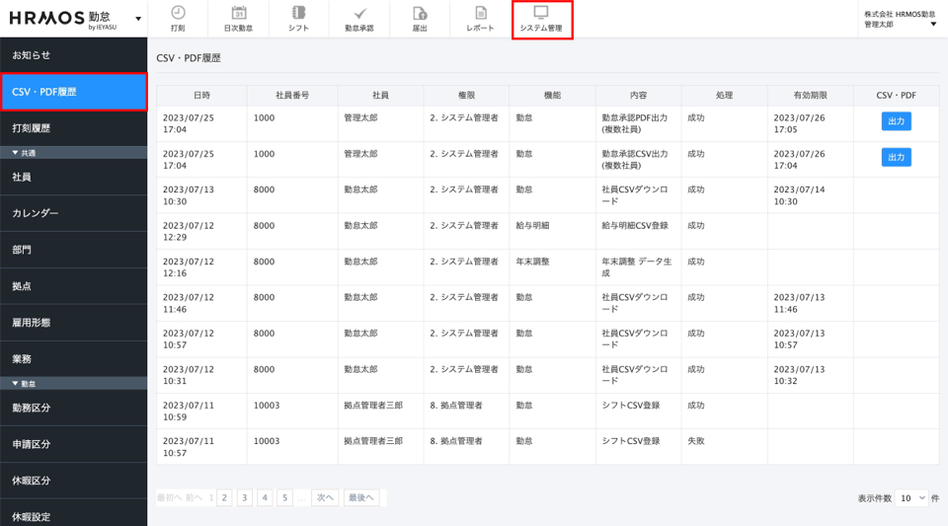Viewport: 948px width, 526px height.
Task: Select 打刻履歴 in the sidebar
Action: (x=73, y=128)
